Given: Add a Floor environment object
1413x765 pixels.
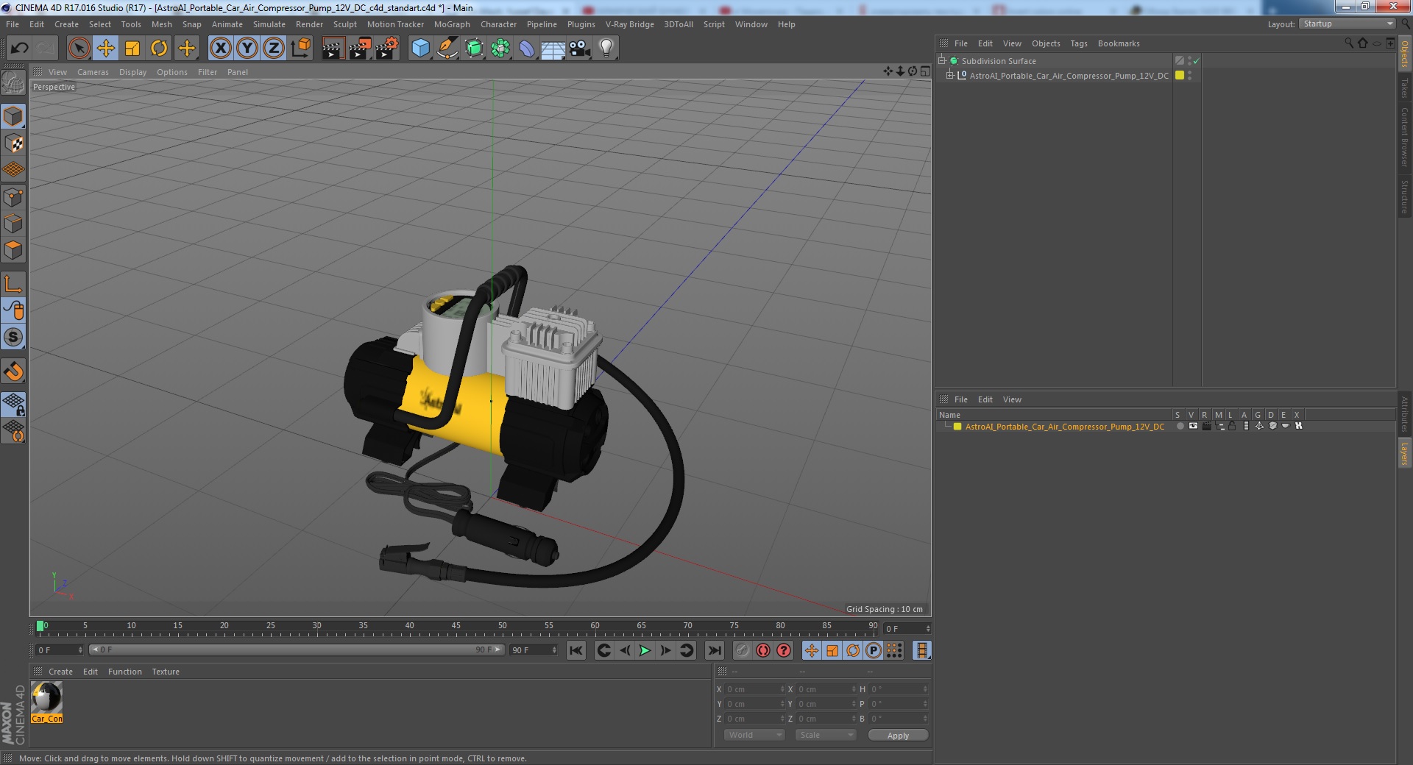Looking at the screenshot, I should coord(553,49).
